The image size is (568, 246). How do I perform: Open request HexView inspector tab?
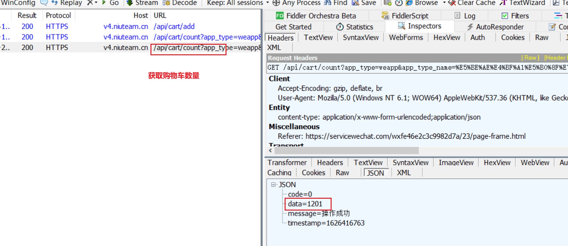click(447, 38)
